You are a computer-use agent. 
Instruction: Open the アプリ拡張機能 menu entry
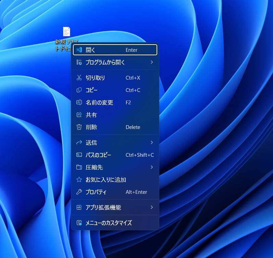[115, 208]
